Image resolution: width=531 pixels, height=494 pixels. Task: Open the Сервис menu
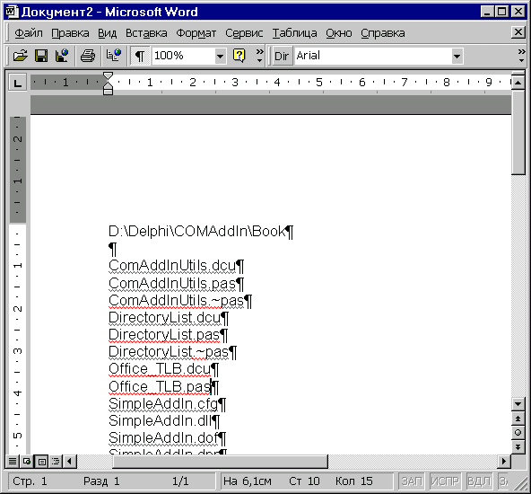[244, 33]
